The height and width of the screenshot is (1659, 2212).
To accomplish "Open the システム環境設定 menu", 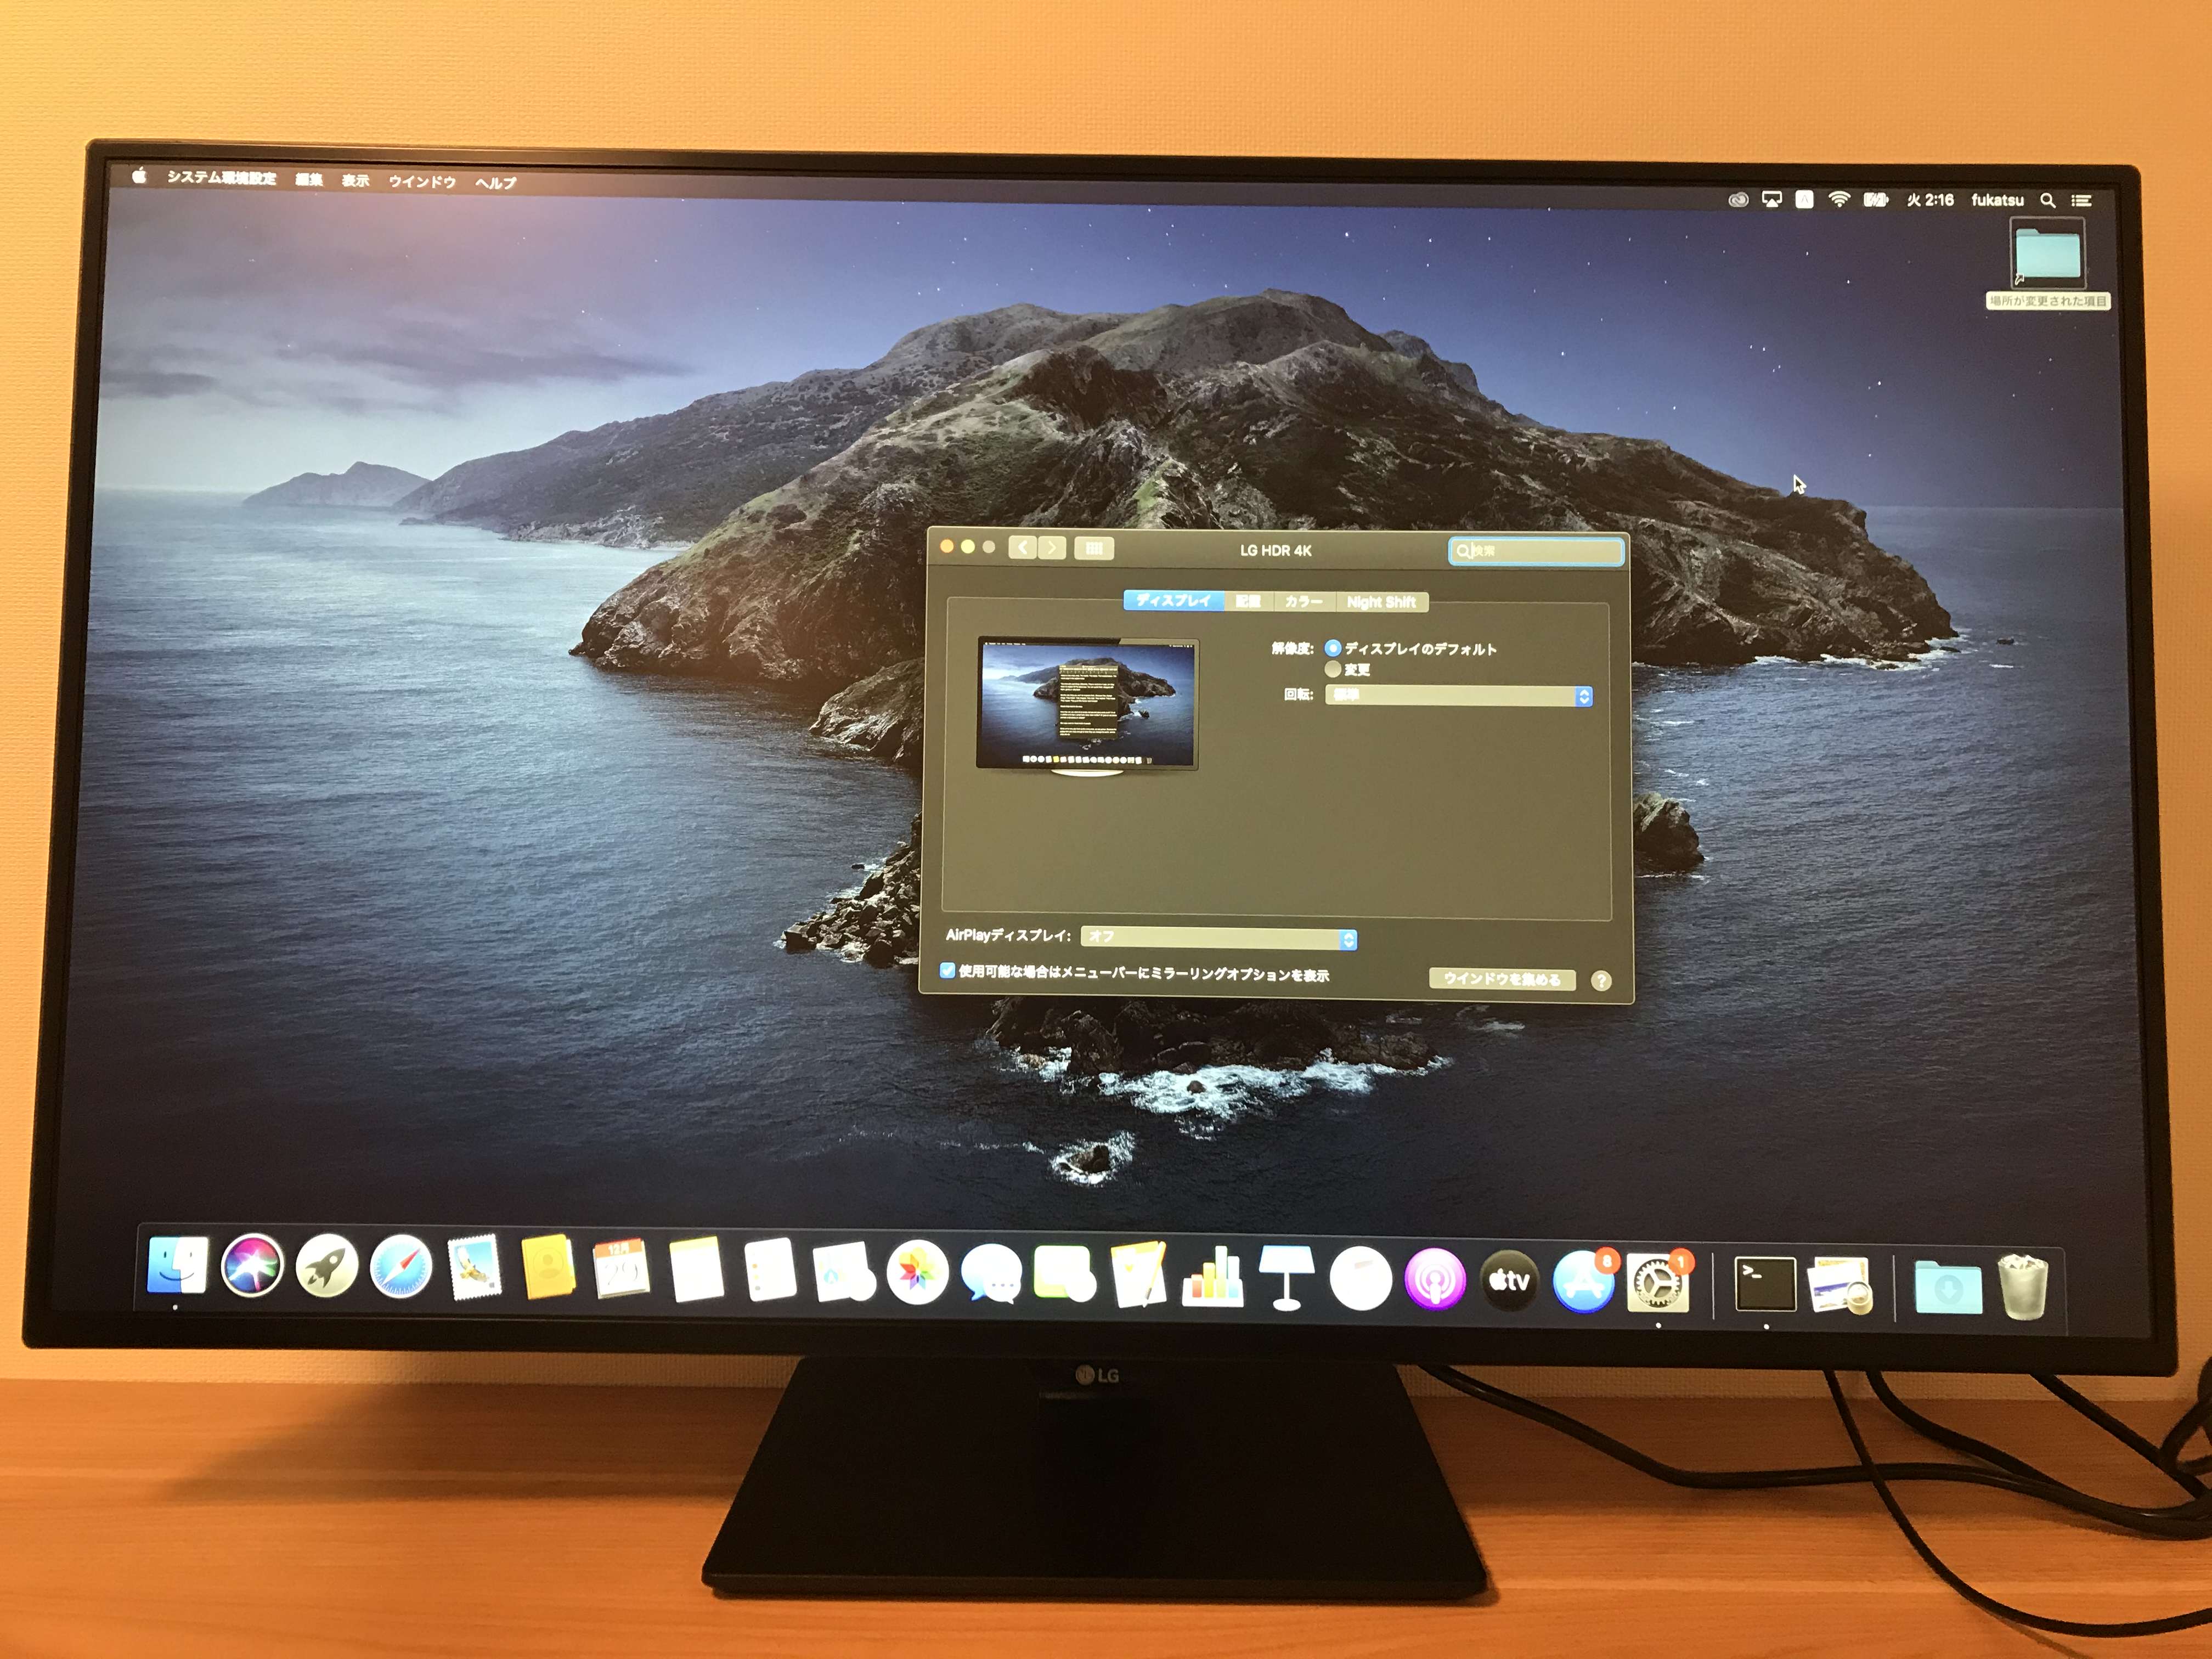I will pos(221,178).
